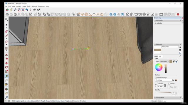Activate the Zoom Window tool
This screenshot has width=188, height=105.
[19, 10]
